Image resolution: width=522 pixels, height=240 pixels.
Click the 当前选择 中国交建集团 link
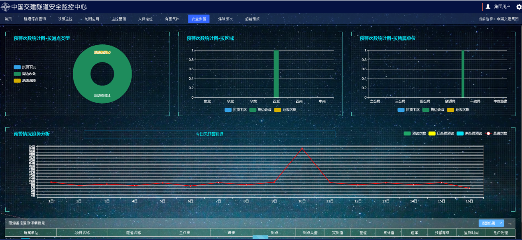(498, 19)
